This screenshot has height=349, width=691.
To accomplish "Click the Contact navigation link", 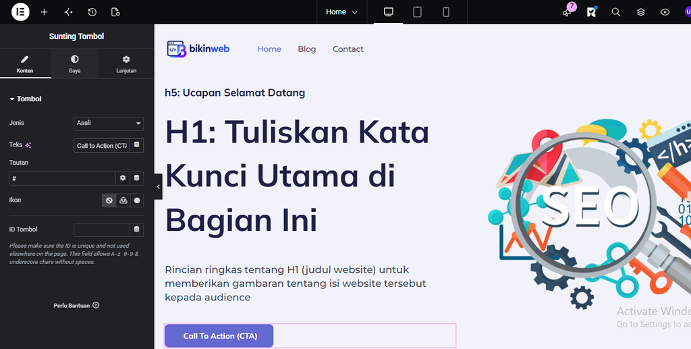I will pyautogui.click(x=348, y=49).
